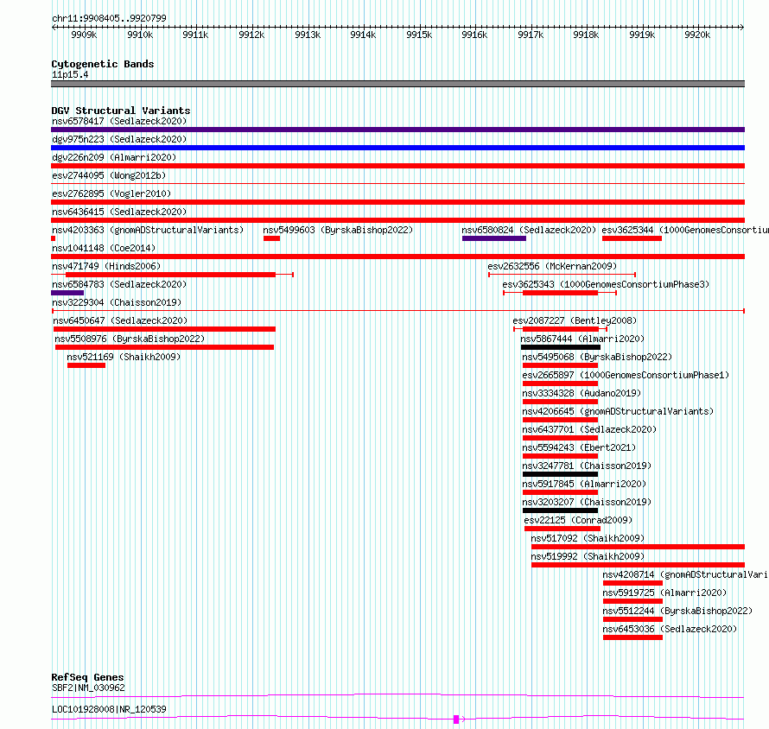
Task: Click the purple bar under nsv6580824
Action: pos(494,238)
